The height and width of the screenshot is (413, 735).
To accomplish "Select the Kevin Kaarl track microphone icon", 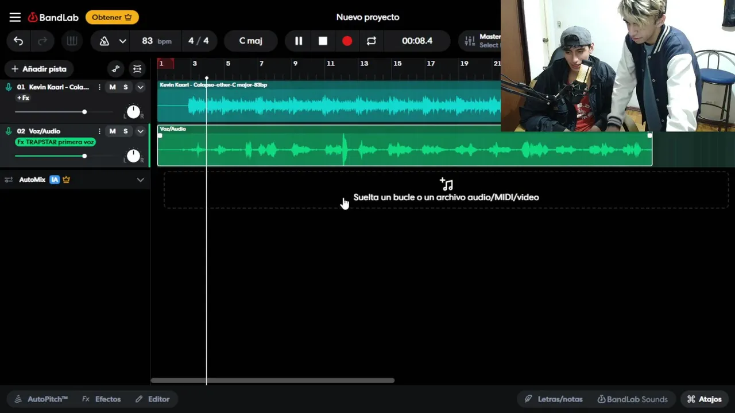I will [9, 87].
